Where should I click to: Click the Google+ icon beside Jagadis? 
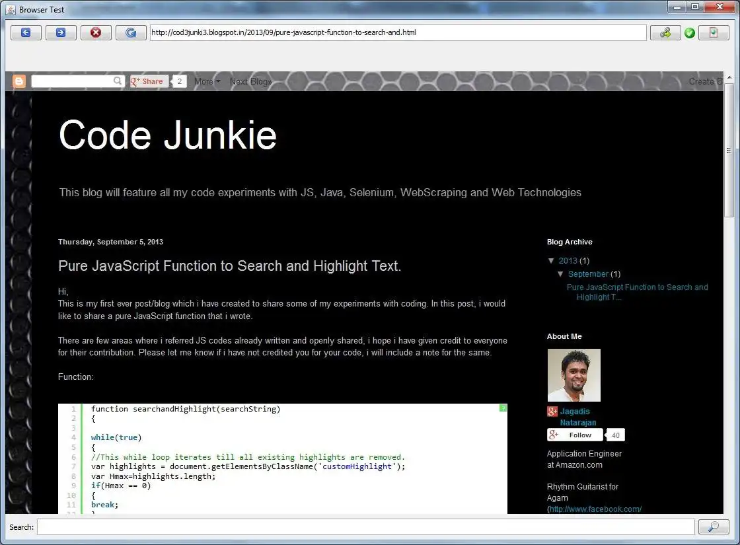coord(552,412)
